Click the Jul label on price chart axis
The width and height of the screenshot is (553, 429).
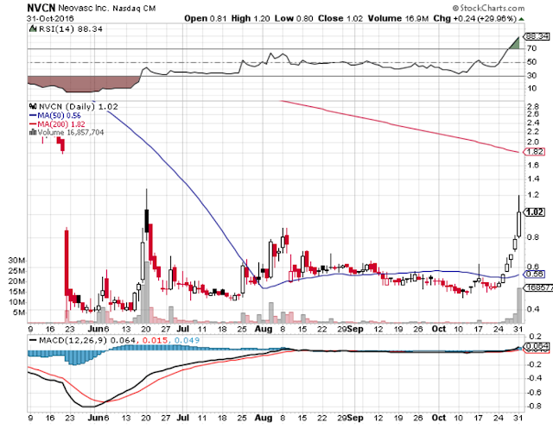(182, 329)
